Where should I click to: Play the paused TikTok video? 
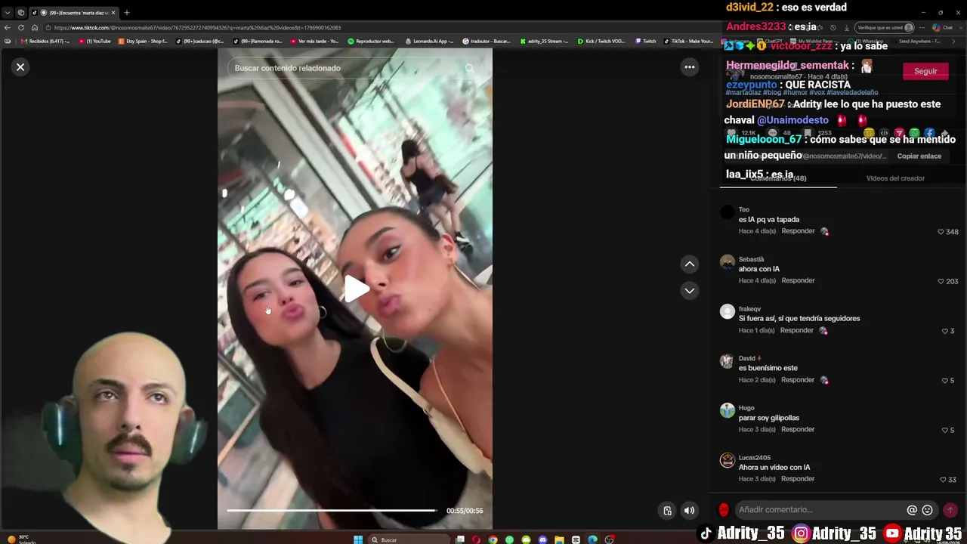356,288
